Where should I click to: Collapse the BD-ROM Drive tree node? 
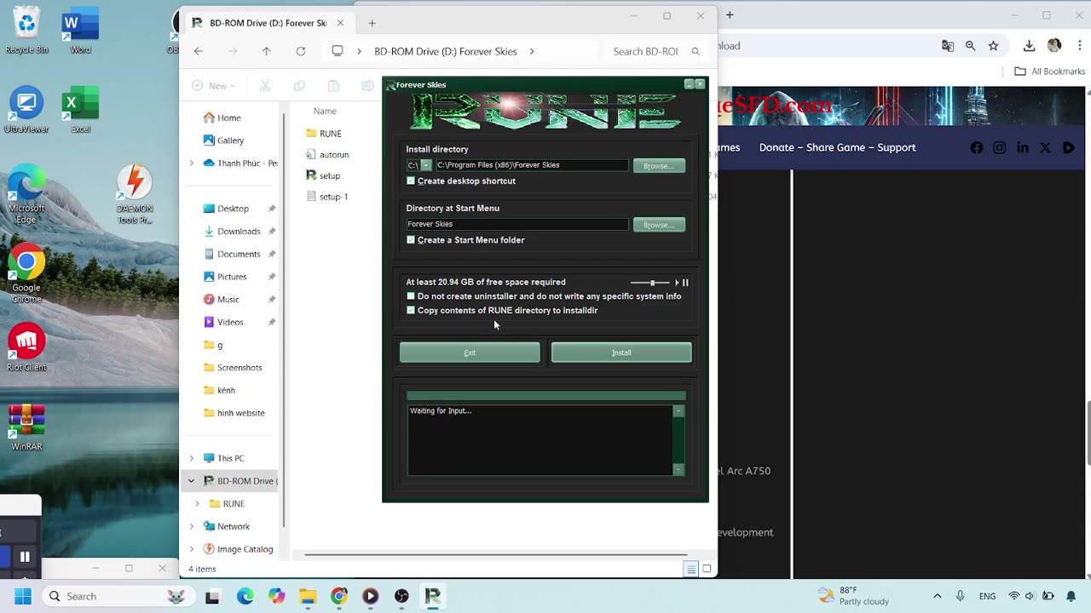pos(191,481)
